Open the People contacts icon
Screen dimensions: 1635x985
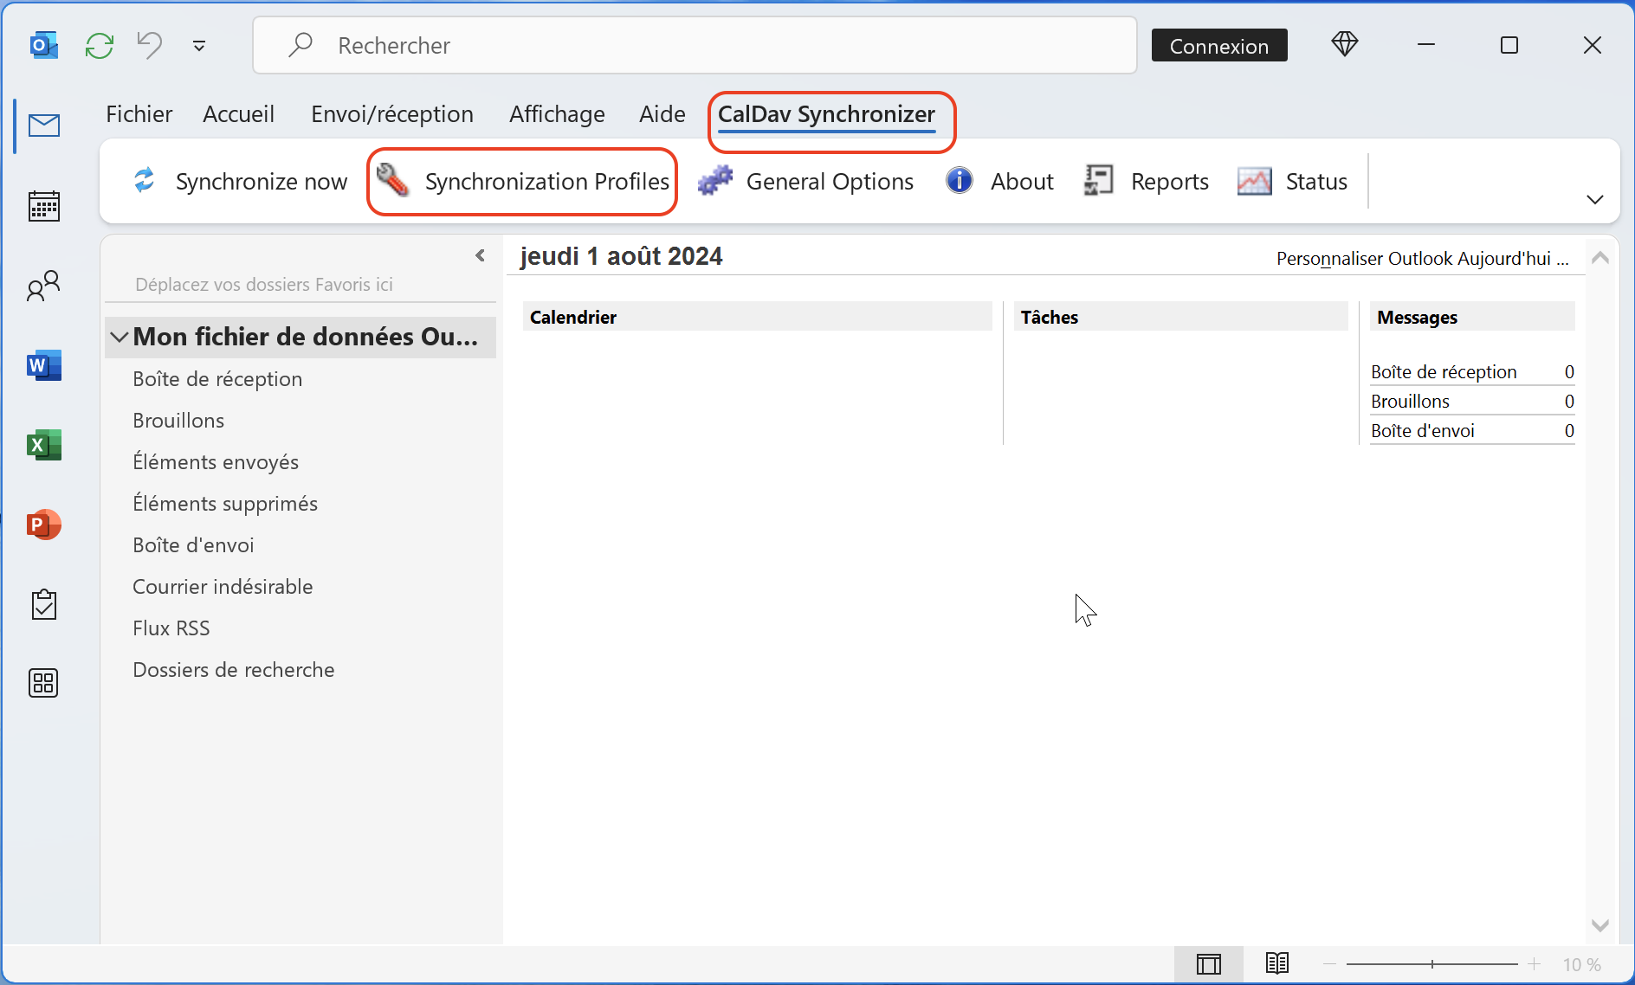click(x=43, y=286)
